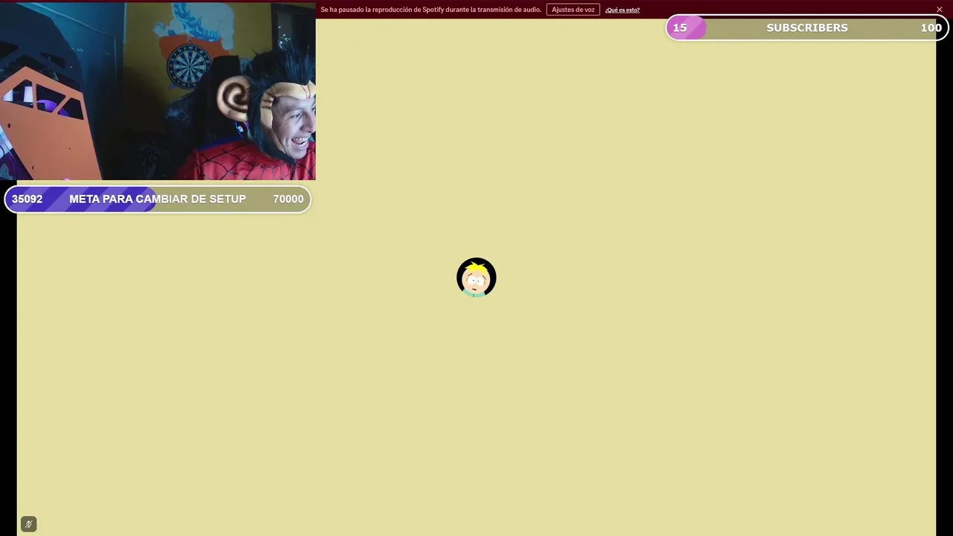
Task: Click the Meta para cambiar de setup bar
Action: coord(158,199)
